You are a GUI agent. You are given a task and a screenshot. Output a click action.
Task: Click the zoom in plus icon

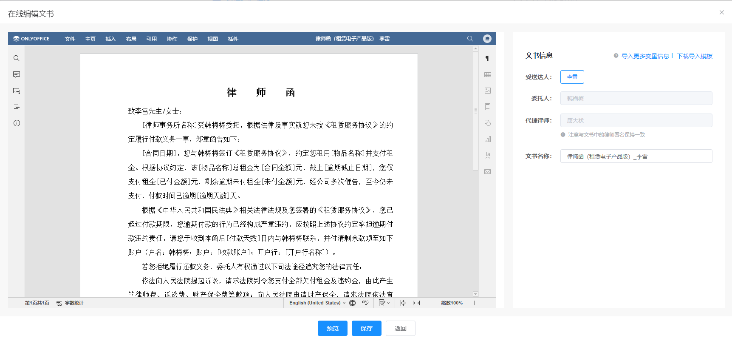tap(475, 303)
